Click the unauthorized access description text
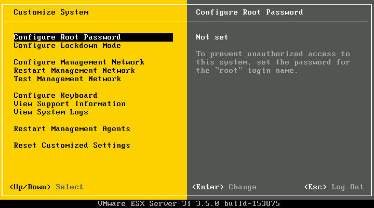This screenshot has height=208, width=374. [x=273, y=54]
